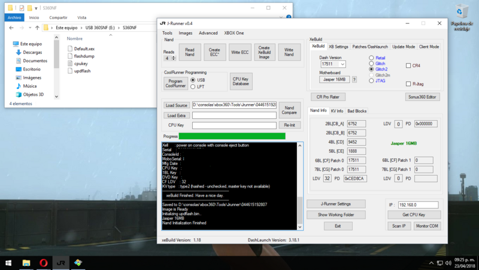Enable the R-Jtag checkbox
479x270 pixels.
(x=408, y=84)
